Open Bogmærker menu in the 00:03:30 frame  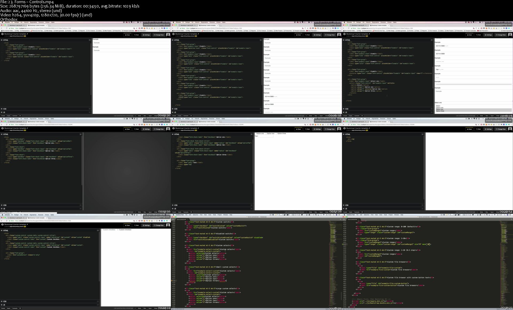tap(33, 22)
